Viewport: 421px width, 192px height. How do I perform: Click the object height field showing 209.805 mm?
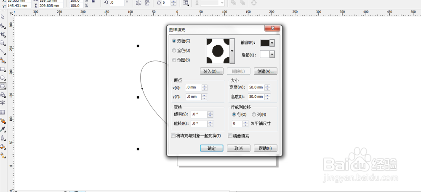click(x=51, y=5)
